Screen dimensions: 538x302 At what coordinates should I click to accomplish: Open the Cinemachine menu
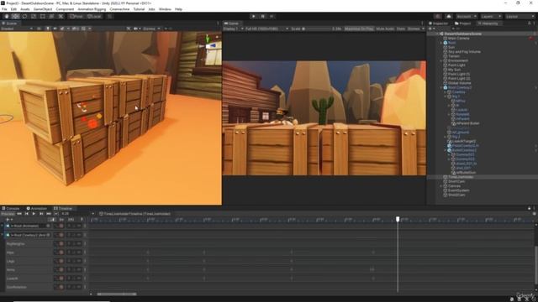pyautogui.click(x=119, y=9)
